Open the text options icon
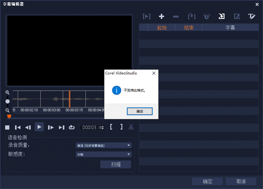 [251, 16]
